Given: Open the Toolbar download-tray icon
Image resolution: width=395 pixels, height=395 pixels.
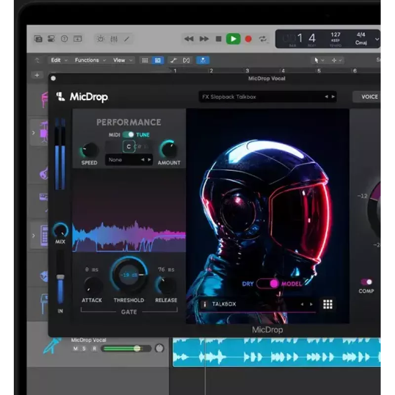Looking at the screenshot, I should pos(78,39).
